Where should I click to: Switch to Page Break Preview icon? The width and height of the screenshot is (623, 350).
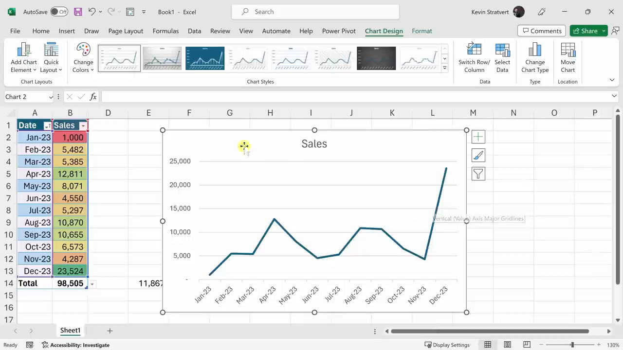pos(527,345)
